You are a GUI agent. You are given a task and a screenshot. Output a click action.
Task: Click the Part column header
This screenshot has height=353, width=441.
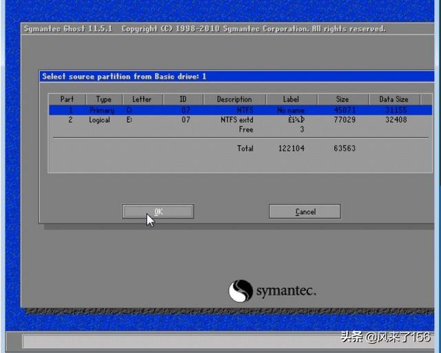tap(67, 99)
